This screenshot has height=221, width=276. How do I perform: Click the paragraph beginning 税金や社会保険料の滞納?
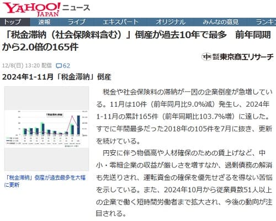pos(184,117)
